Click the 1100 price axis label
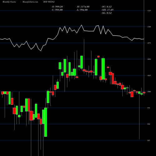This screenshot has height=156, width=156. pos(149,27)
